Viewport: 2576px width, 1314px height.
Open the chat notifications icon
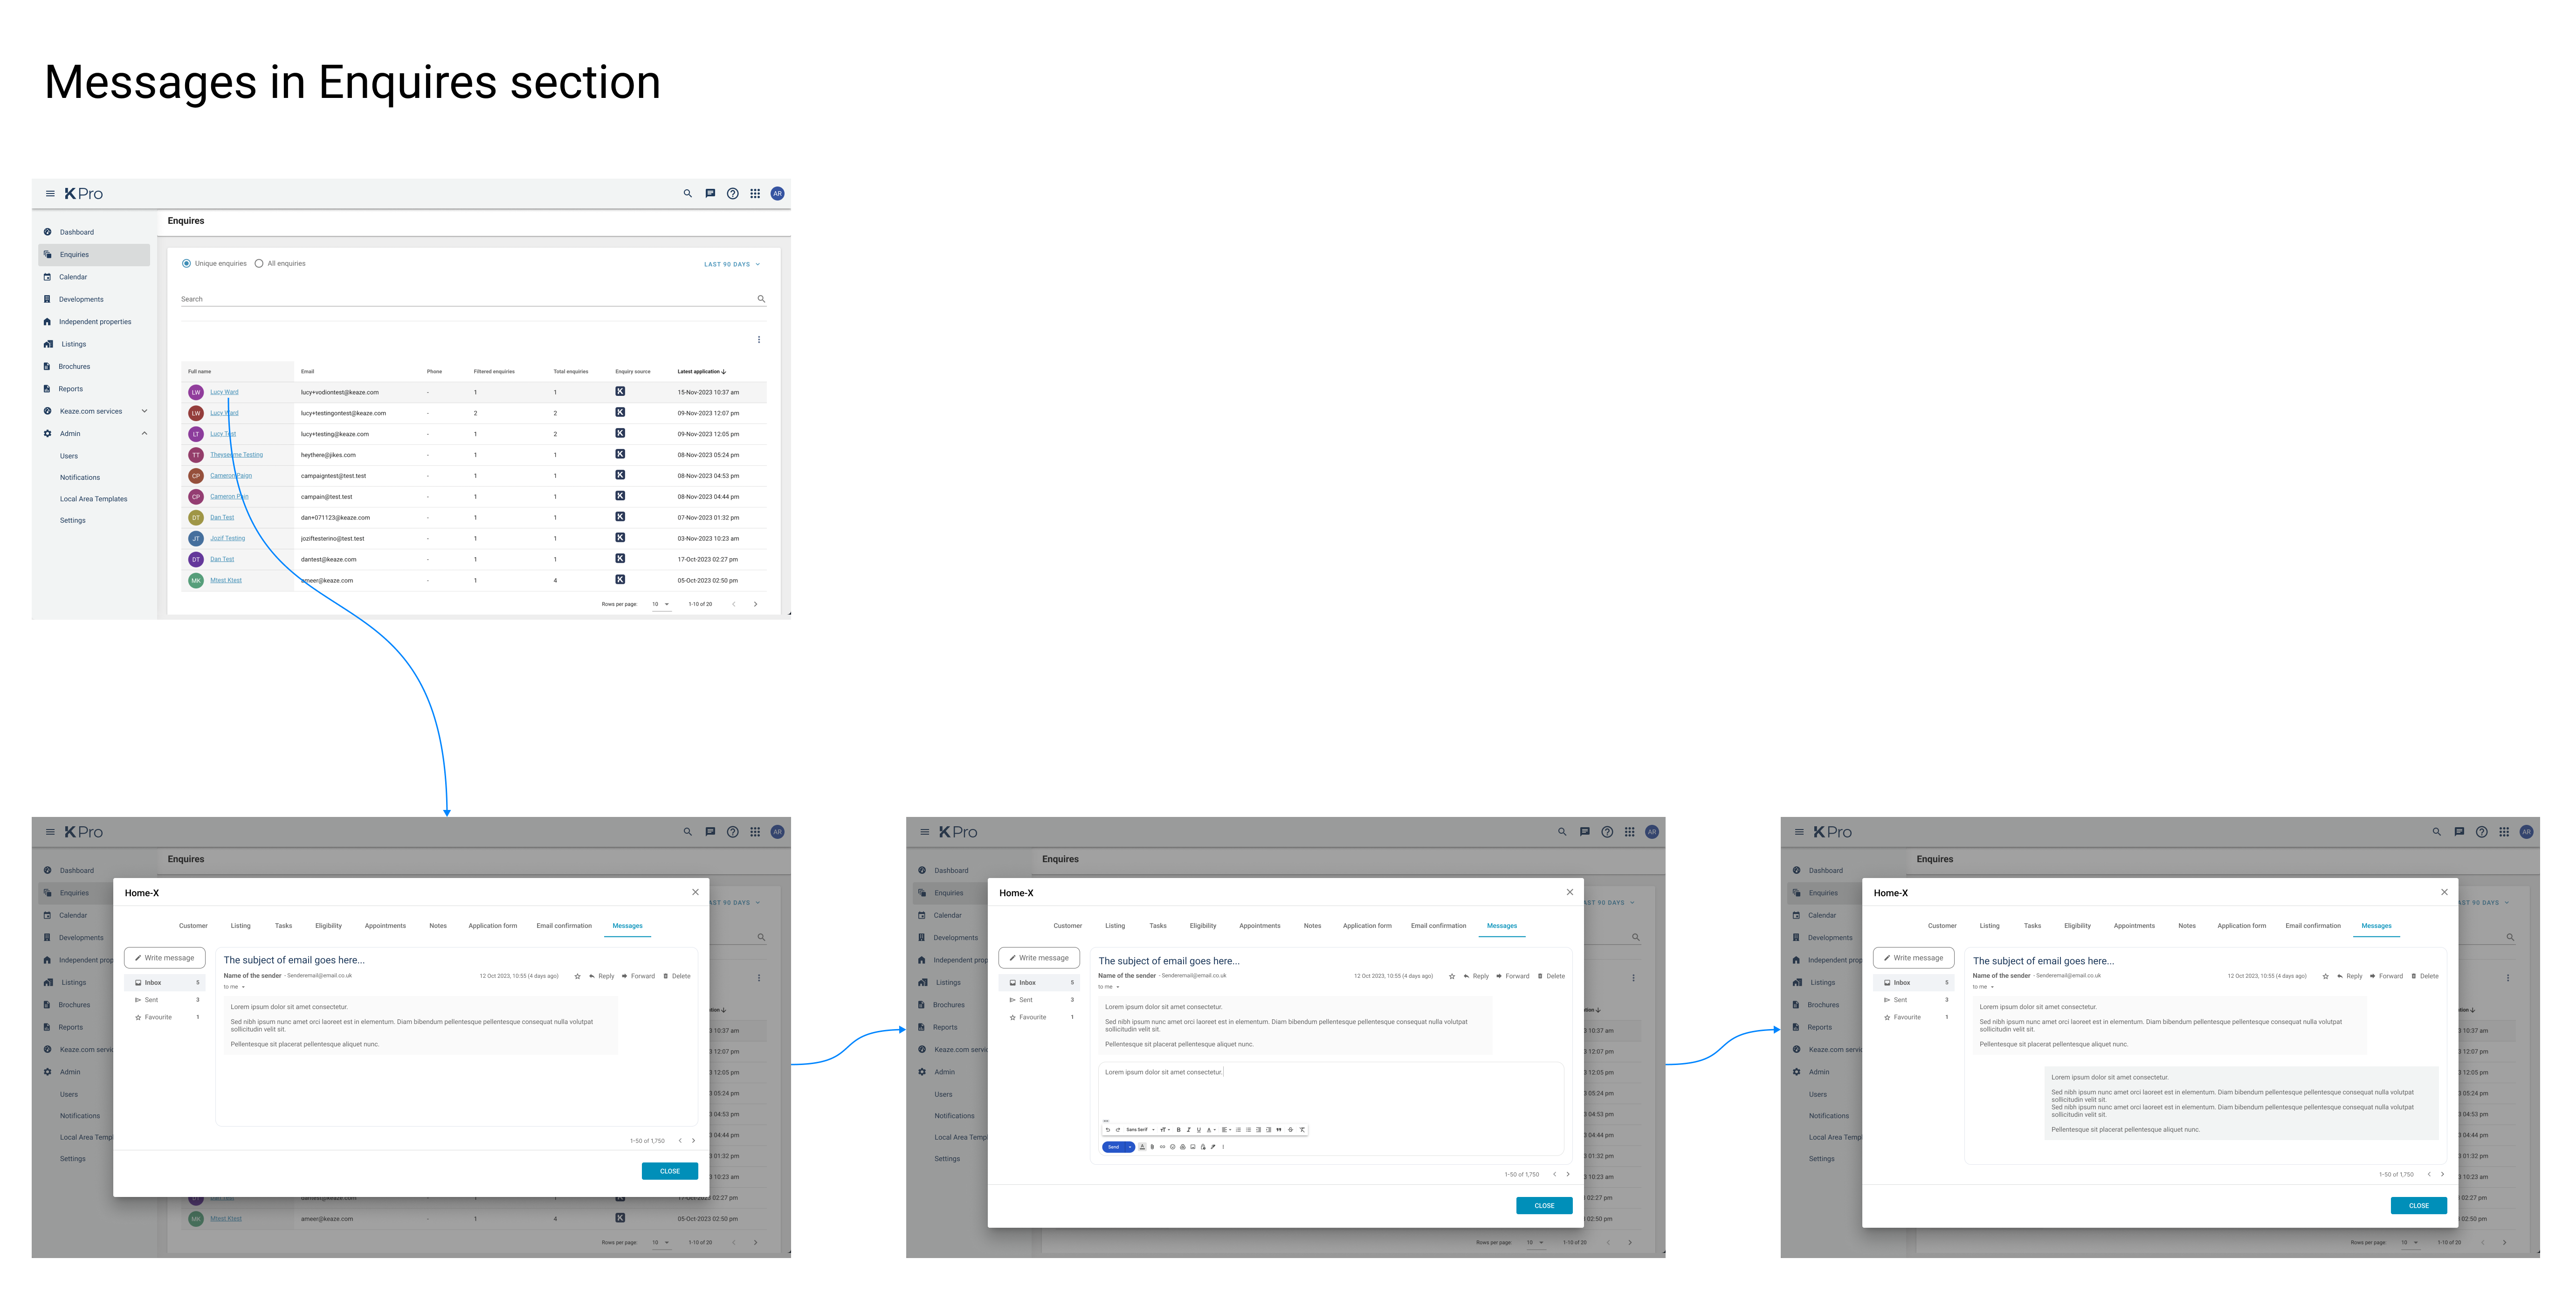click(710, 193)
